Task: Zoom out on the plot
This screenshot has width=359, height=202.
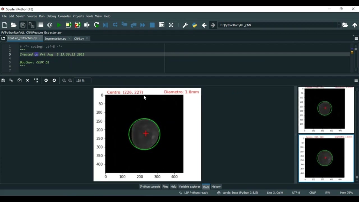Action: pos(64,80)
